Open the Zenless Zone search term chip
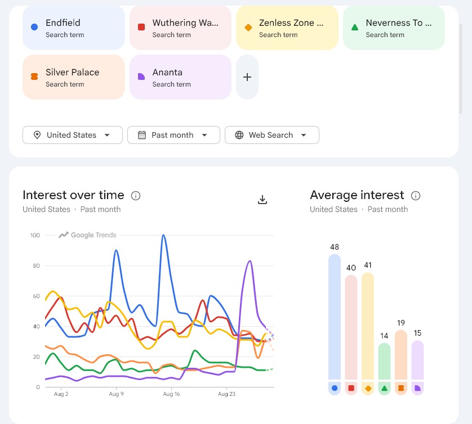 click(287, 28)
